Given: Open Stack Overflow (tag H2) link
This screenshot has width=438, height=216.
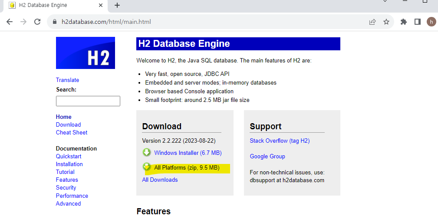Looking at the screenshot, I should (x=280, y=141).
